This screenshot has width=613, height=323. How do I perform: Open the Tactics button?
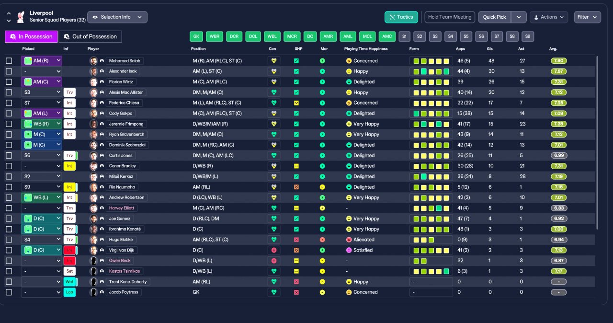(x=401, y=17)
